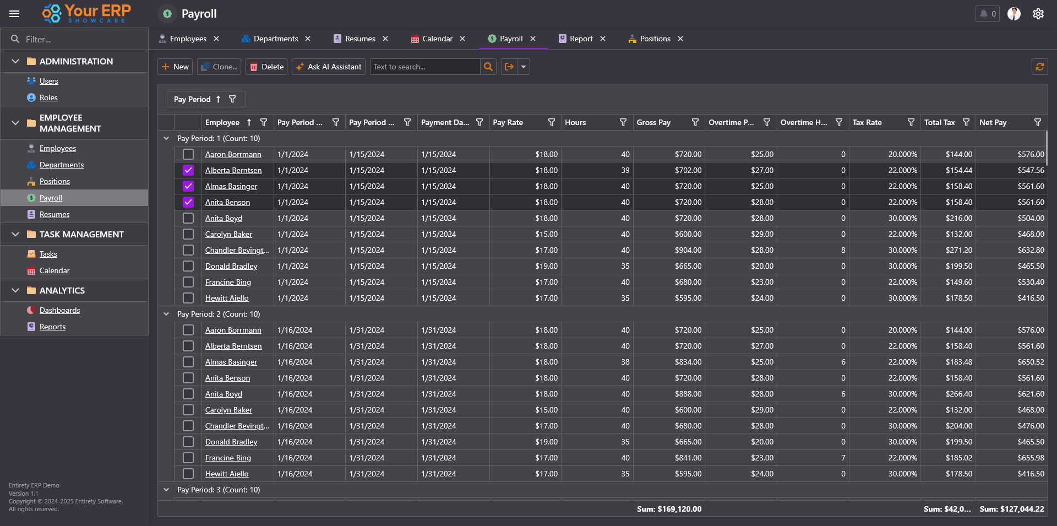Image resolution: width=1057 pixels, height=526 pixels.
Task: Click the user avatar icon
Action: point(1014,14)
